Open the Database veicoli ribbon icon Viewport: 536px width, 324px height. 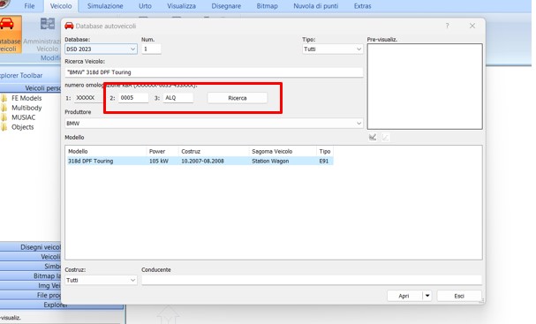(x=11, y=34)
